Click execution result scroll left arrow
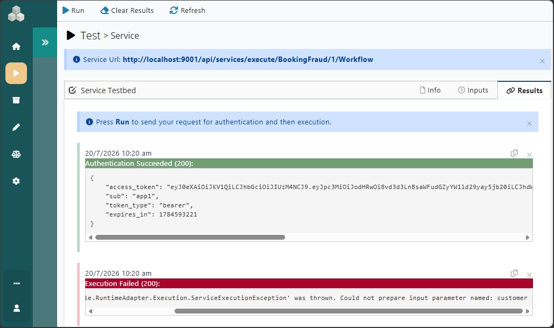 (91, 311)
